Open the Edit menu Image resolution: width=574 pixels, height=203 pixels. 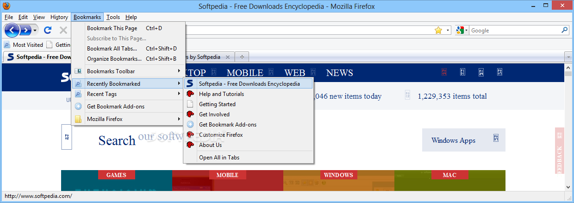click(x=23, y=17)
